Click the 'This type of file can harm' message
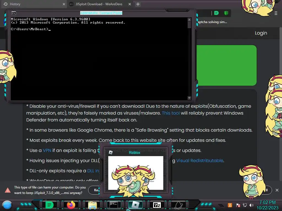Image resolution: width=282 pixels, height=211 pixels. [50, 190]
